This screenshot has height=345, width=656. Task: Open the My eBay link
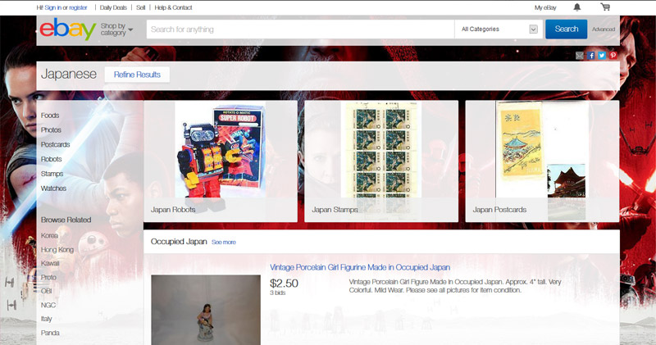[545, 7]
